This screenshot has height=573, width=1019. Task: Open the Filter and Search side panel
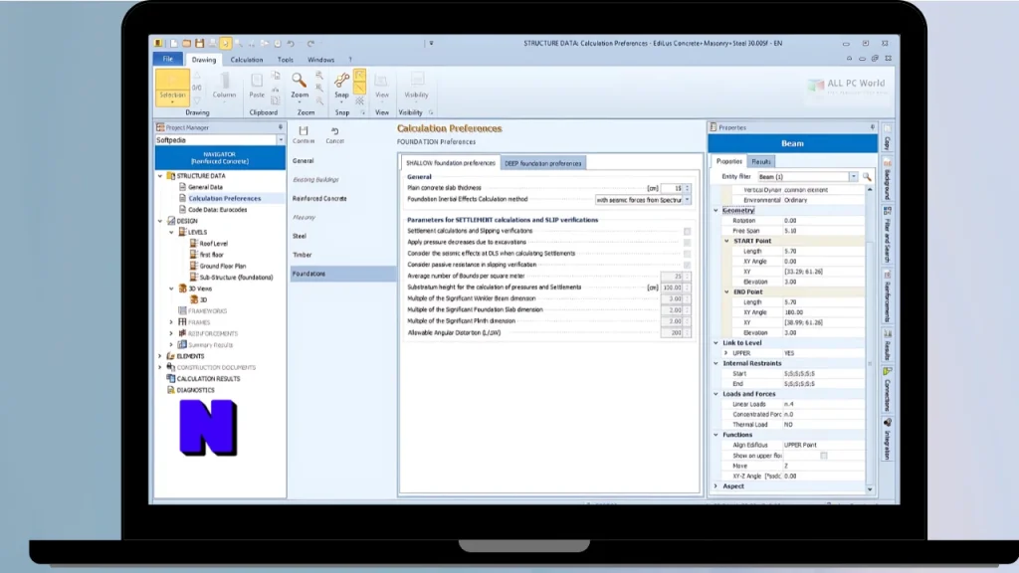(887, 235)
